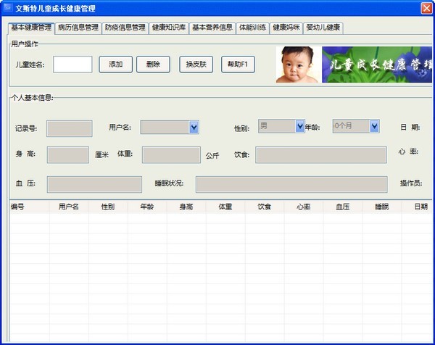
Task: Click the 心率 column header in the table
Action: [303, 207]
